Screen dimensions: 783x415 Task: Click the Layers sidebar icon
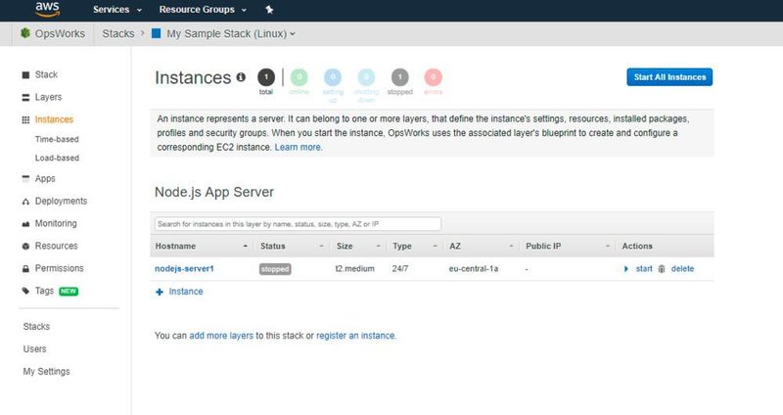(25, 97)
